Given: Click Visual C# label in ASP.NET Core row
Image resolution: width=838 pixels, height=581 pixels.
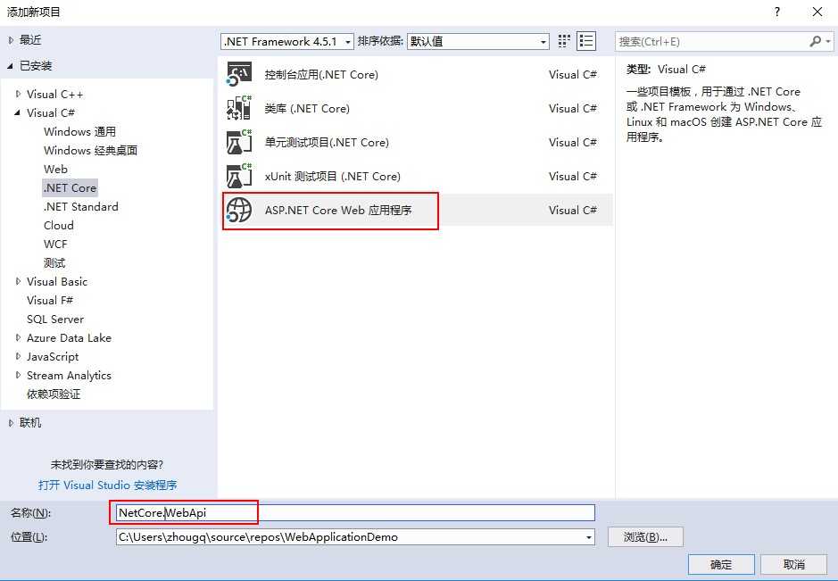Looking at the screenshot, I should point(572,210).
